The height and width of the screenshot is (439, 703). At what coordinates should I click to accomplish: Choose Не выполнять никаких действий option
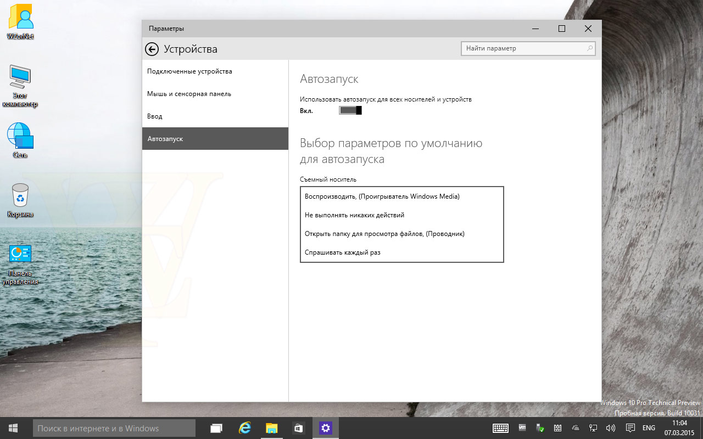pos(402,215)
